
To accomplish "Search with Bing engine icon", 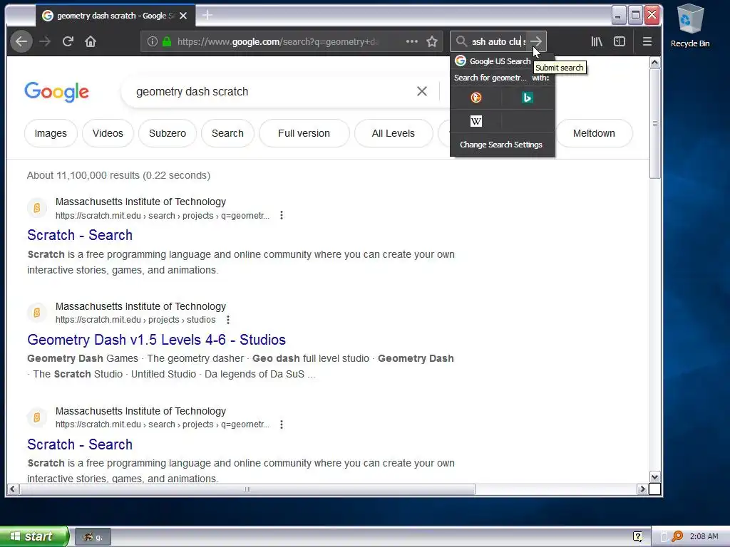I will [527, 98].
